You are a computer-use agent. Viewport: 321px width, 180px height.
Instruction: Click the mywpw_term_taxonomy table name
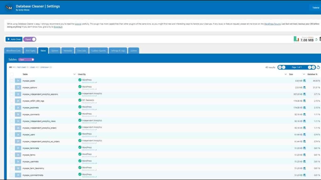click(33, 168)
